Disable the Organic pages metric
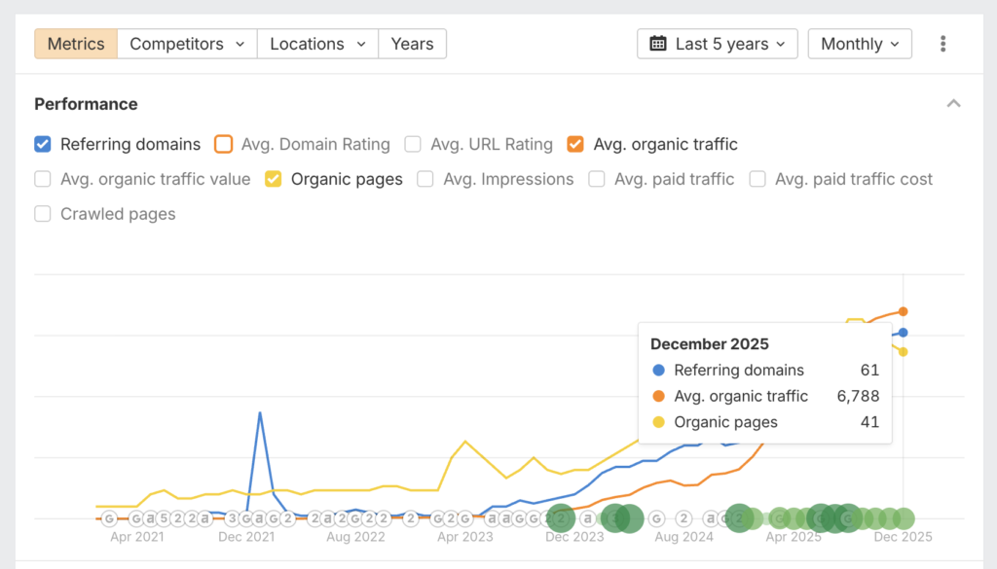This screenshot has height=569, width=997. pos(274,179)
